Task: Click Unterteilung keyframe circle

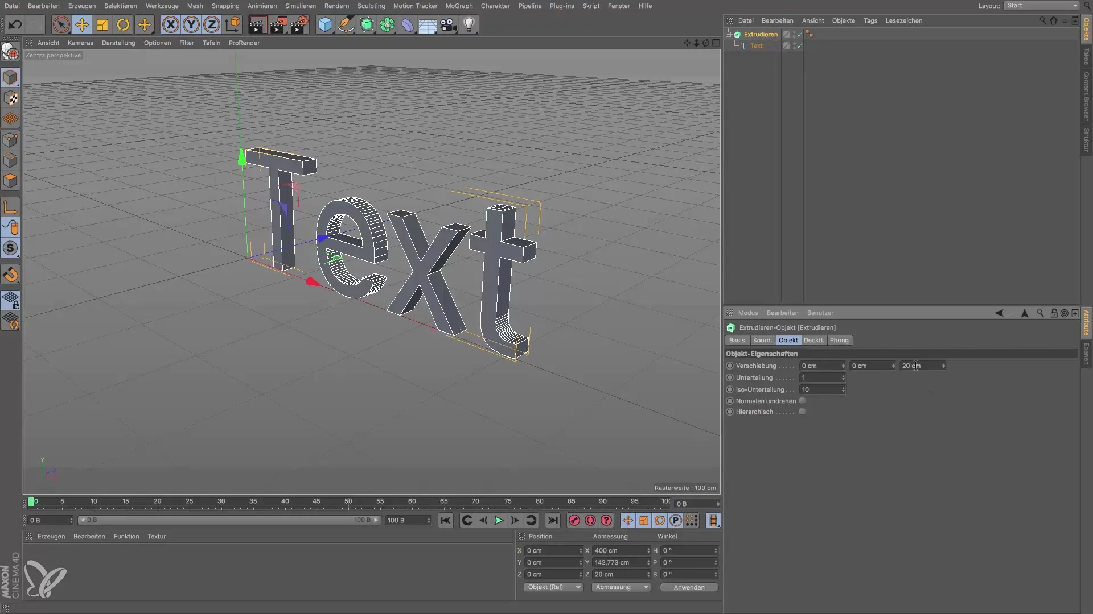Action: (x=730, y=377)
